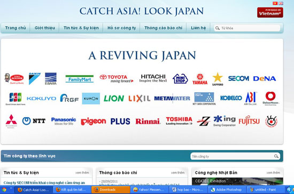Click the company name search magnifier icon
This screenshot has height=194, width=294.
(x=276, y=156)
